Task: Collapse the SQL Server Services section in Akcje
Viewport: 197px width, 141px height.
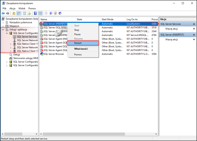Action: pos(194,24)
